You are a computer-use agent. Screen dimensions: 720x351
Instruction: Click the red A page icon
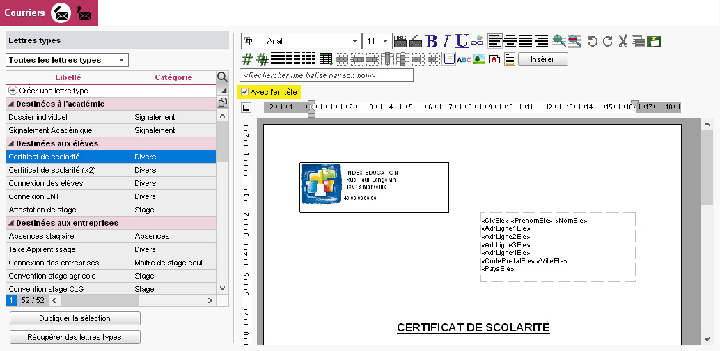[494, 58]
